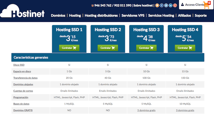The image size is (214, 114).
Task: Click the 100 Gb transfer cell
Action: [x=146, y=78]
